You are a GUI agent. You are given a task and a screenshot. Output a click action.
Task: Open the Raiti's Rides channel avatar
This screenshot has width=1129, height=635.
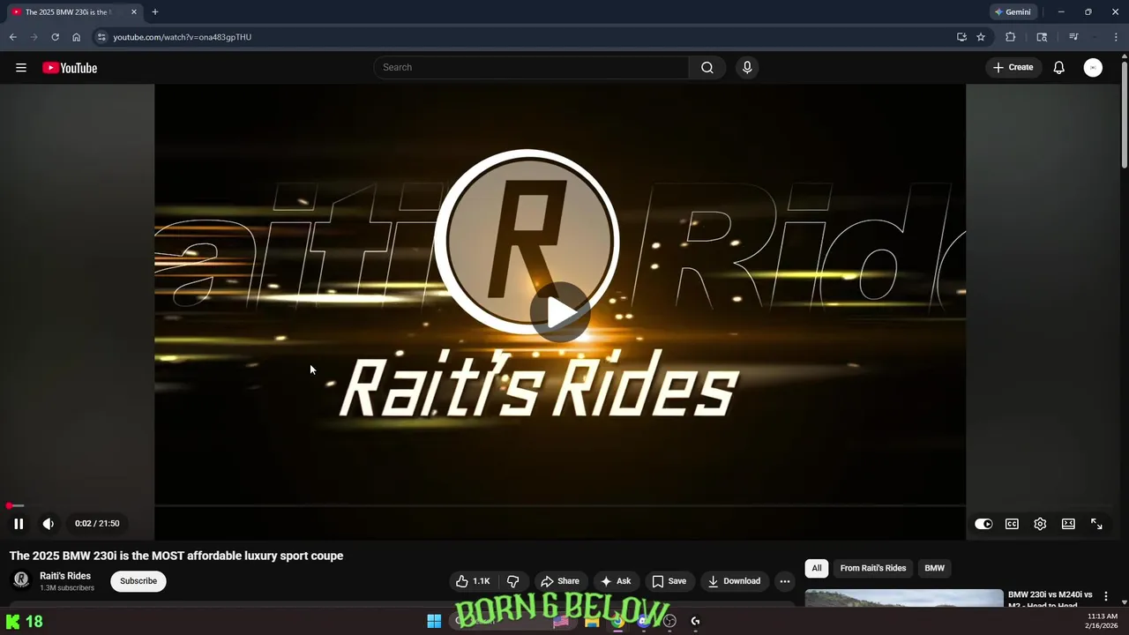21,580
